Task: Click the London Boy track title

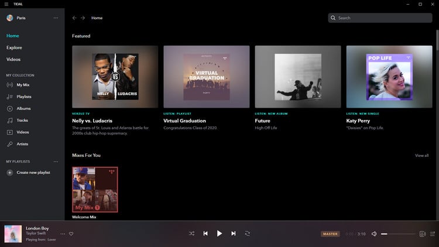Action: coord(37,228)
